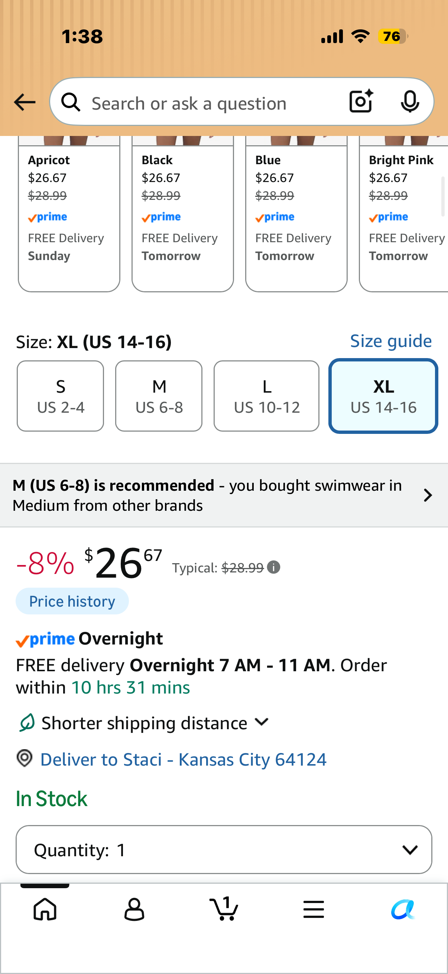This screenshot has height=974, width=448.
Task: Open the Alexa/Rufus assistant icon
Action: 403,909
